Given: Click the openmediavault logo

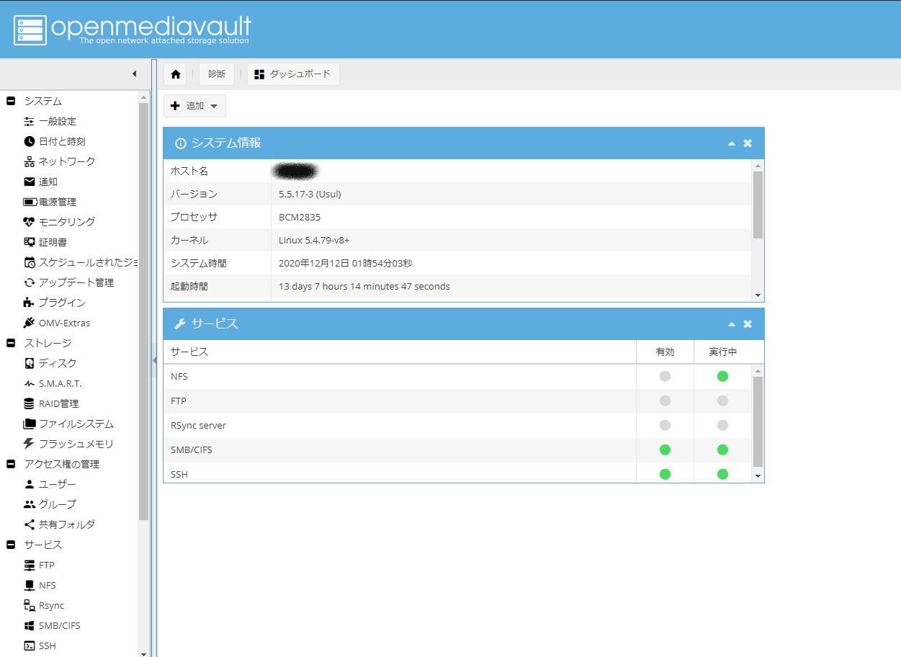Looking at the screenshot, I should pos(133,29).
